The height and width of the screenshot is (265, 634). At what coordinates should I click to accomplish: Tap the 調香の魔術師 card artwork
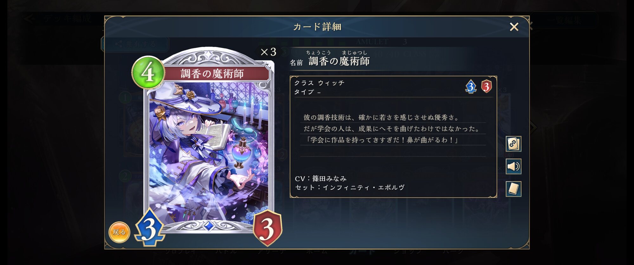[209, 152]
